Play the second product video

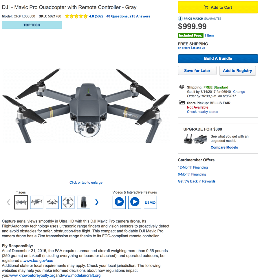(135, 202)
